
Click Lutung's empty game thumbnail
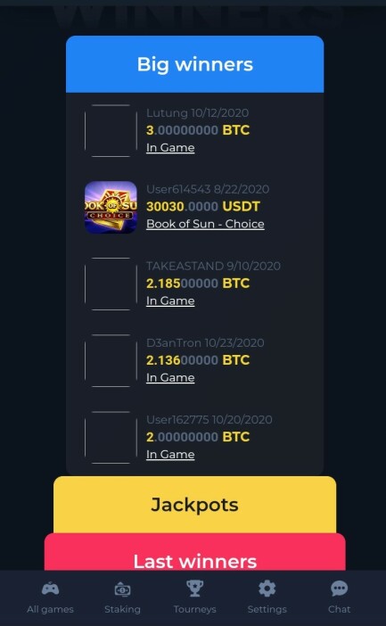(x=111, y=130)
